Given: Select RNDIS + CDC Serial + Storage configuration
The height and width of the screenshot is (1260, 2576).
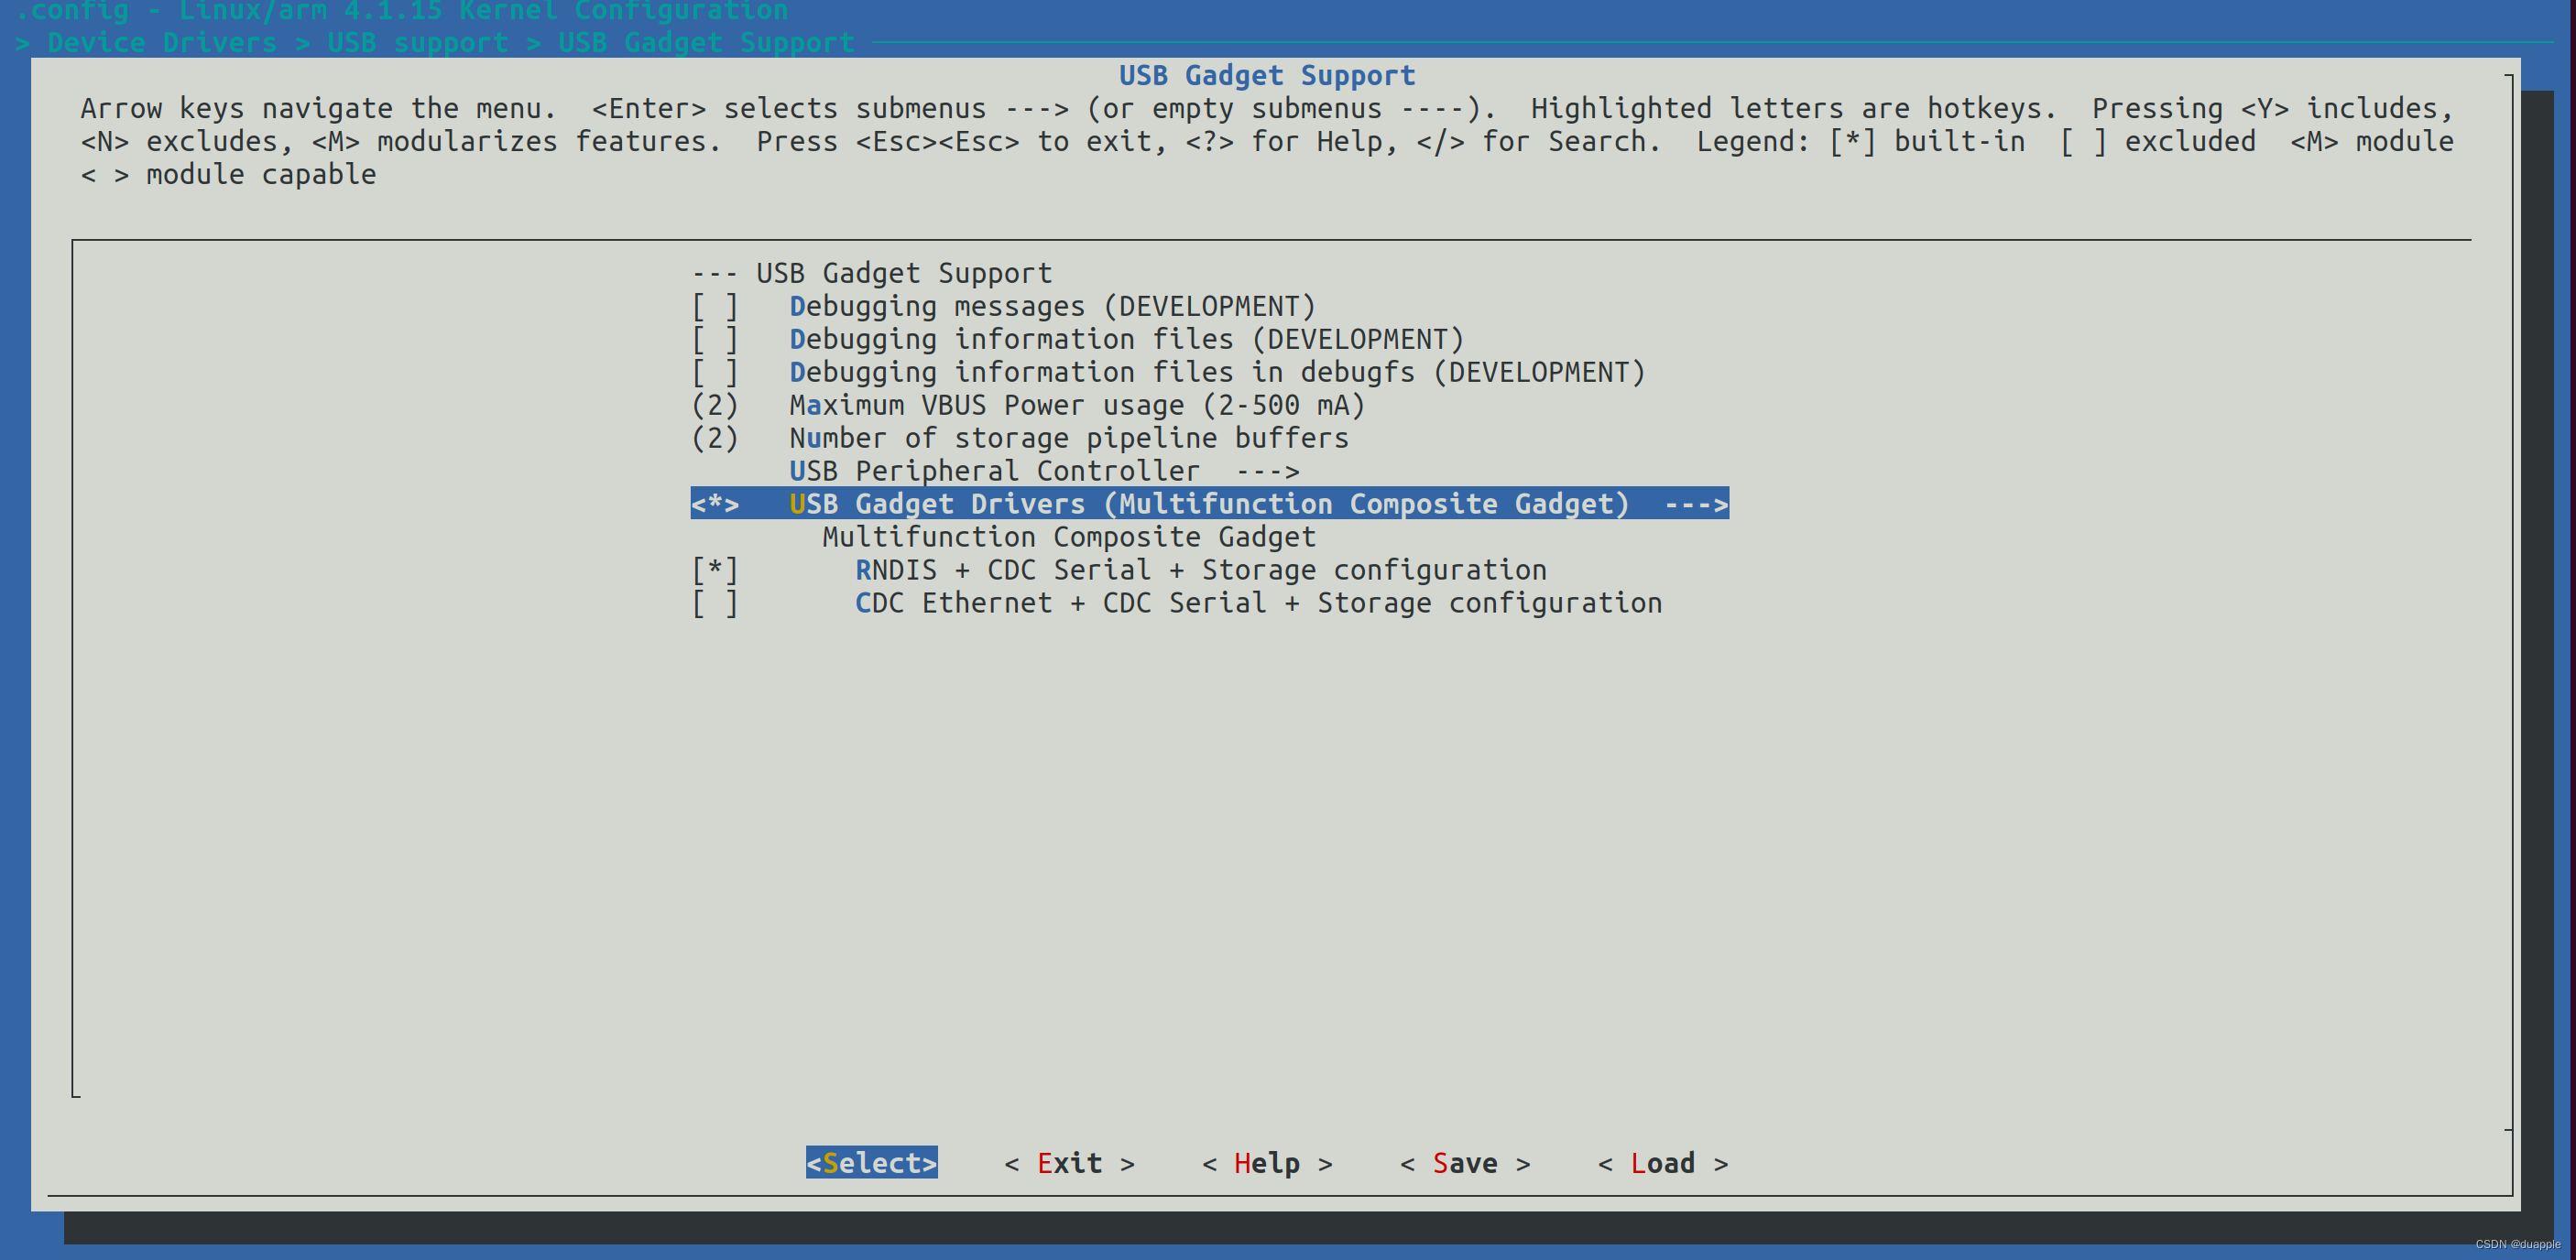Looking at the screenshot, I should (x=1201, y=570).
